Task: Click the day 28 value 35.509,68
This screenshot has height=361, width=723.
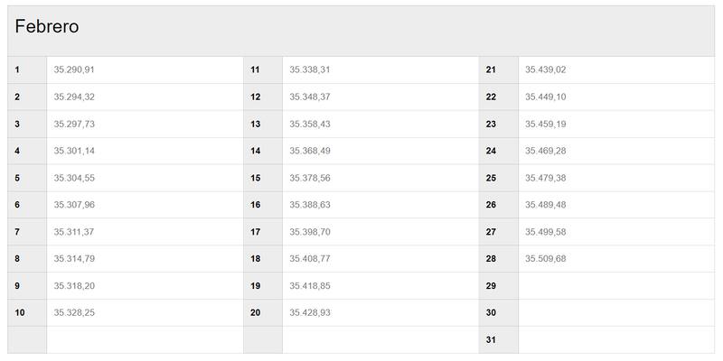Action: 546,259
